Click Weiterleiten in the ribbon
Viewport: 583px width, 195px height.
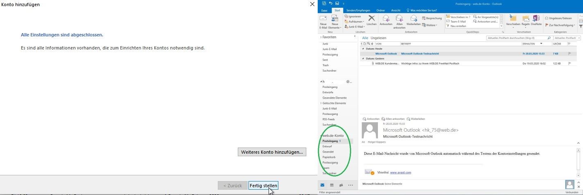pos(414,20)
